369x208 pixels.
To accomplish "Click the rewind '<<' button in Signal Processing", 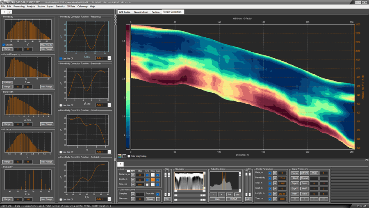I will point(295,199).
